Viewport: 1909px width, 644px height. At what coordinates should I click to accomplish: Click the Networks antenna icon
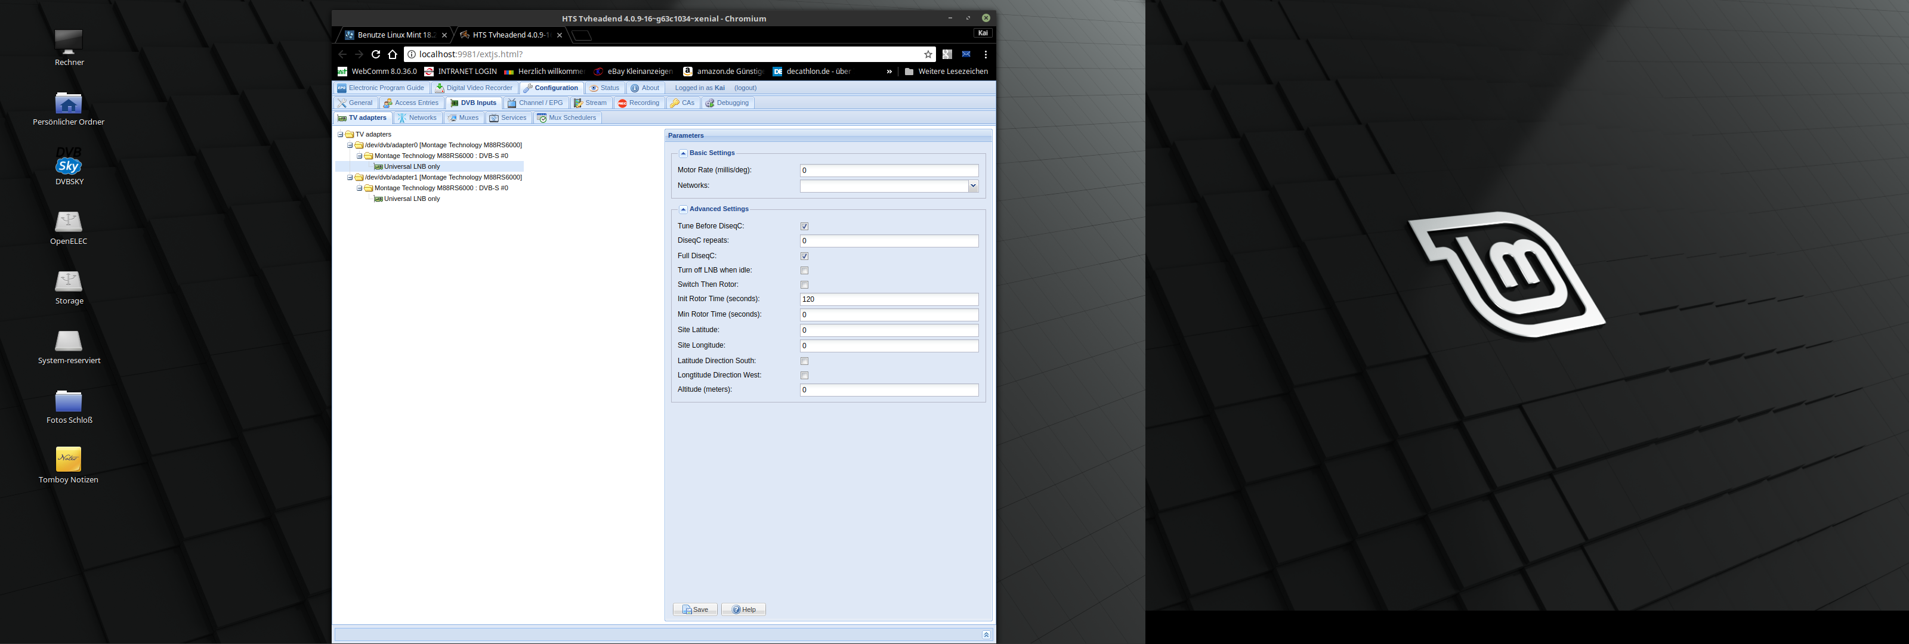pos(401,118)
